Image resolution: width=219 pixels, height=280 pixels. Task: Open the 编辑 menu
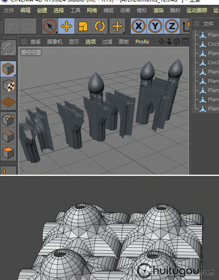[25, 10]
